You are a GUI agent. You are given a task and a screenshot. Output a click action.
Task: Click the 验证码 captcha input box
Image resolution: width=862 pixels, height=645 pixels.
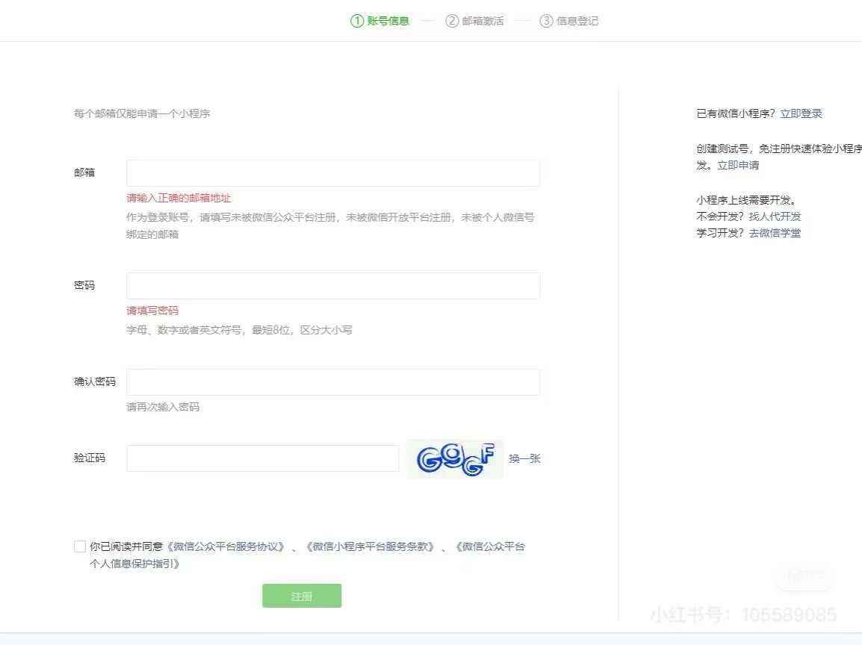point(262,458)
